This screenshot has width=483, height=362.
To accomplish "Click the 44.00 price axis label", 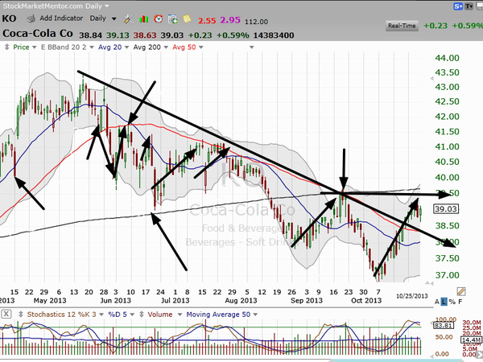I will pos(447,58).
